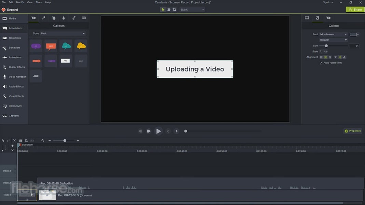The height and width of the screenshot is (205, 365).
Task: Select the Callouts annotation tab icon
Action: coord(33,18)
